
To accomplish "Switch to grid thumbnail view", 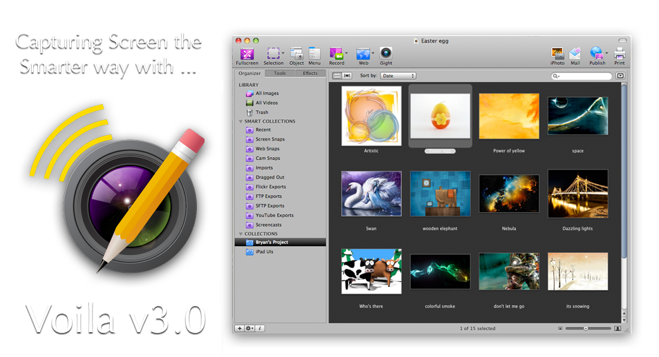I will click(337, 76).
